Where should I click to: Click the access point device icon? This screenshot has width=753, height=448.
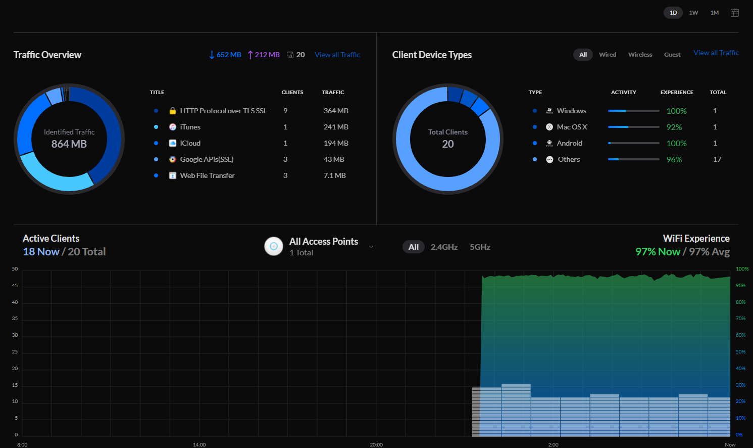(x=274, y=246)
